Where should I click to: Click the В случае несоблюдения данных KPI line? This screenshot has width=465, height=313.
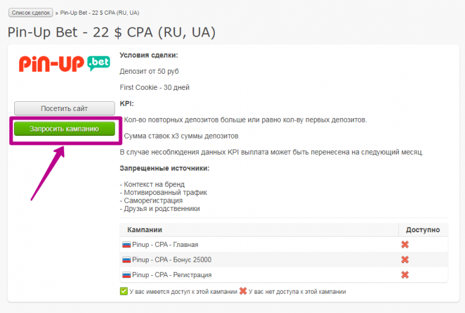[x=271, y=152]
